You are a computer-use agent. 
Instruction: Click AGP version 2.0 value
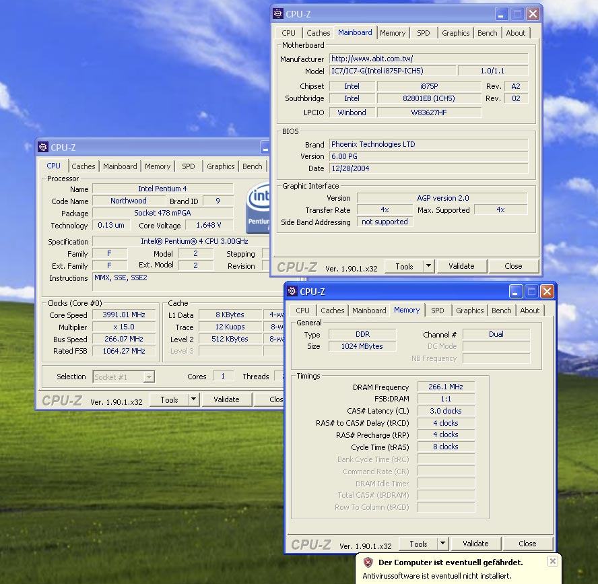pos(442,198)
